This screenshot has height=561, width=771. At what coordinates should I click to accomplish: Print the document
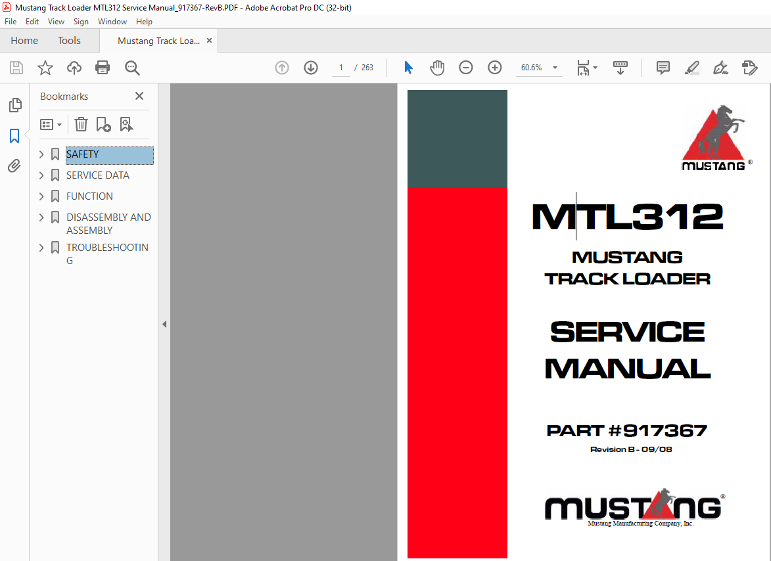click(x=103, y=67)
